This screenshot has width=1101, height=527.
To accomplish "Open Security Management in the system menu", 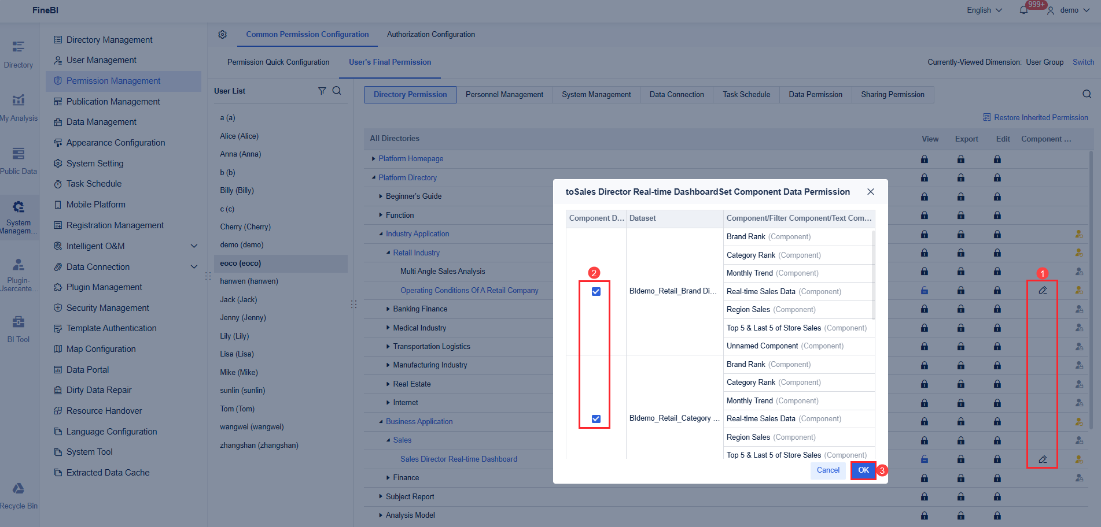I will coord(108,308).
